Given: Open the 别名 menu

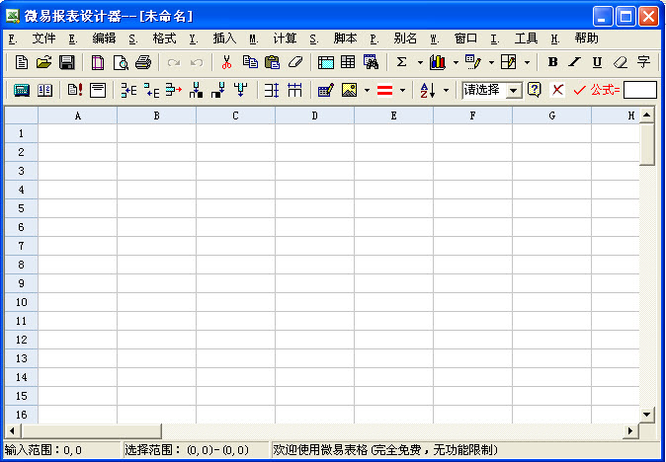Looking at the screenshot, I should [405, 38].
